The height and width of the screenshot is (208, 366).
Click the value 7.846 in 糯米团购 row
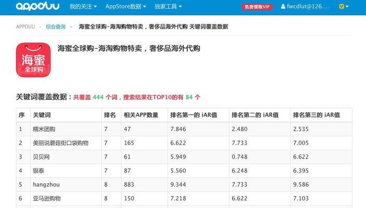tap(178, 129)
